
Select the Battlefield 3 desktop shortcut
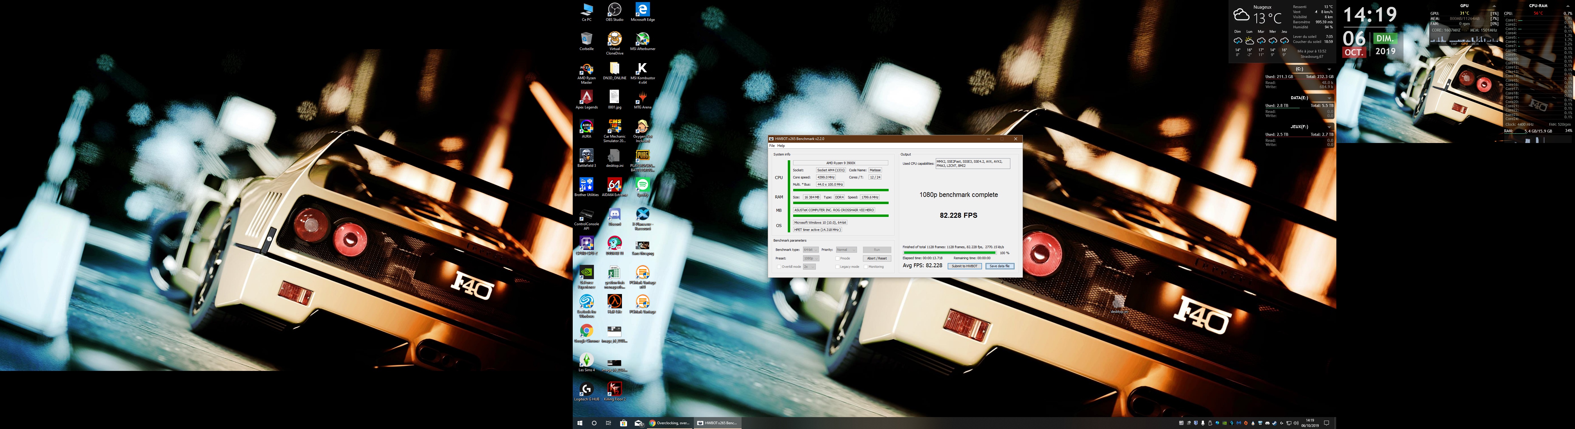(586, 158)
